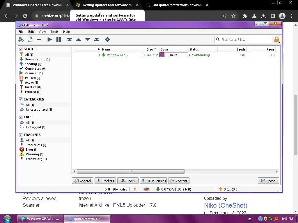Open Options with the gear icon
The height and width of the screenshot is (223, 298).
[x=107, y=39]
